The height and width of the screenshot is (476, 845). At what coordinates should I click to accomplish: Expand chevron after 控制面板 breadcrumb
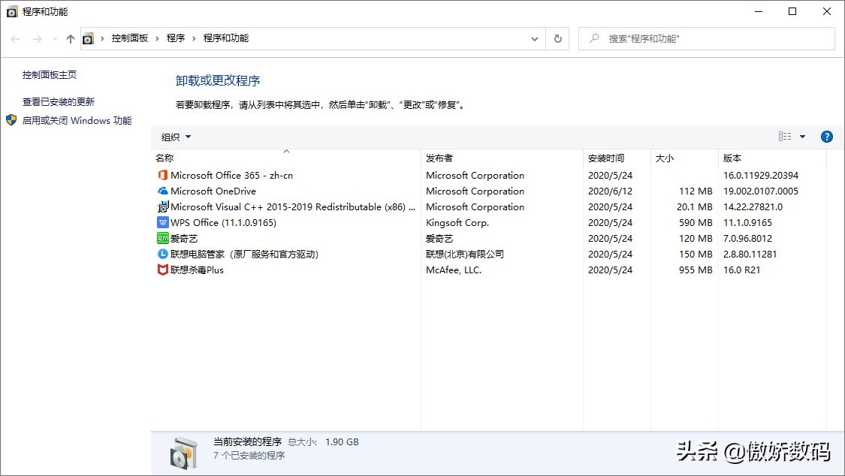click(x=157, y=39)
